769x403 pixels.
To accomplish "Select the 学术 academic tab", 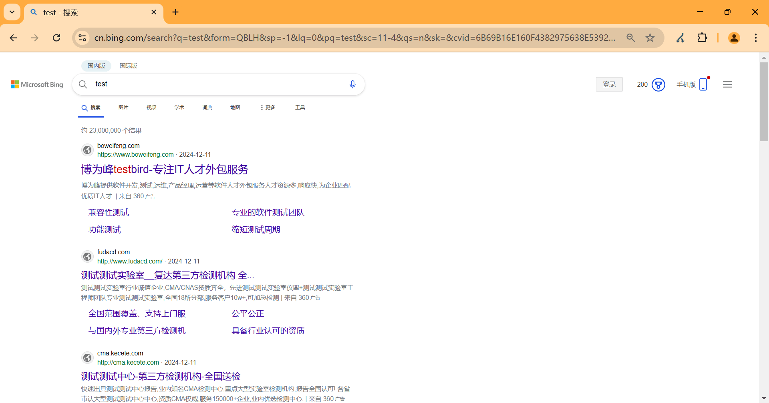I will coord(179,107).
